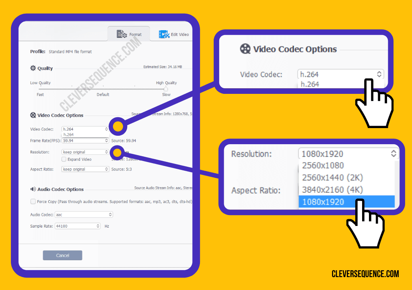The width and height of the screenshot is (412, 290).
Task: Click the orange marker dot beside Video Codec field
Action: (x=117, y=126)
